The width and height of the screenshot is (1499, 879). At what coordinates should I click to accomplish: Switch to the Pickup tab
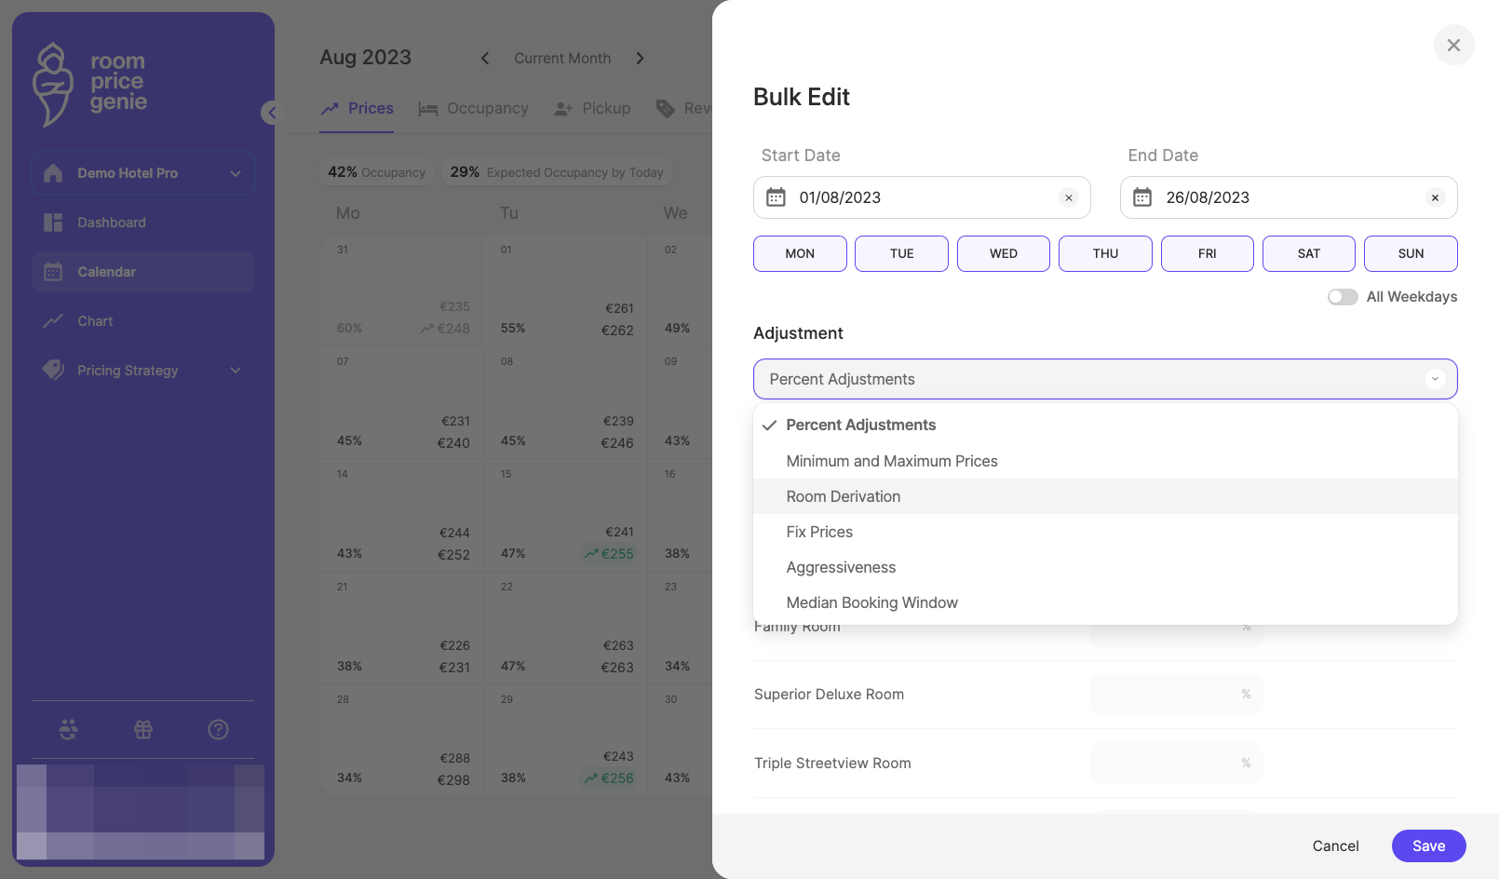point(592,109)
